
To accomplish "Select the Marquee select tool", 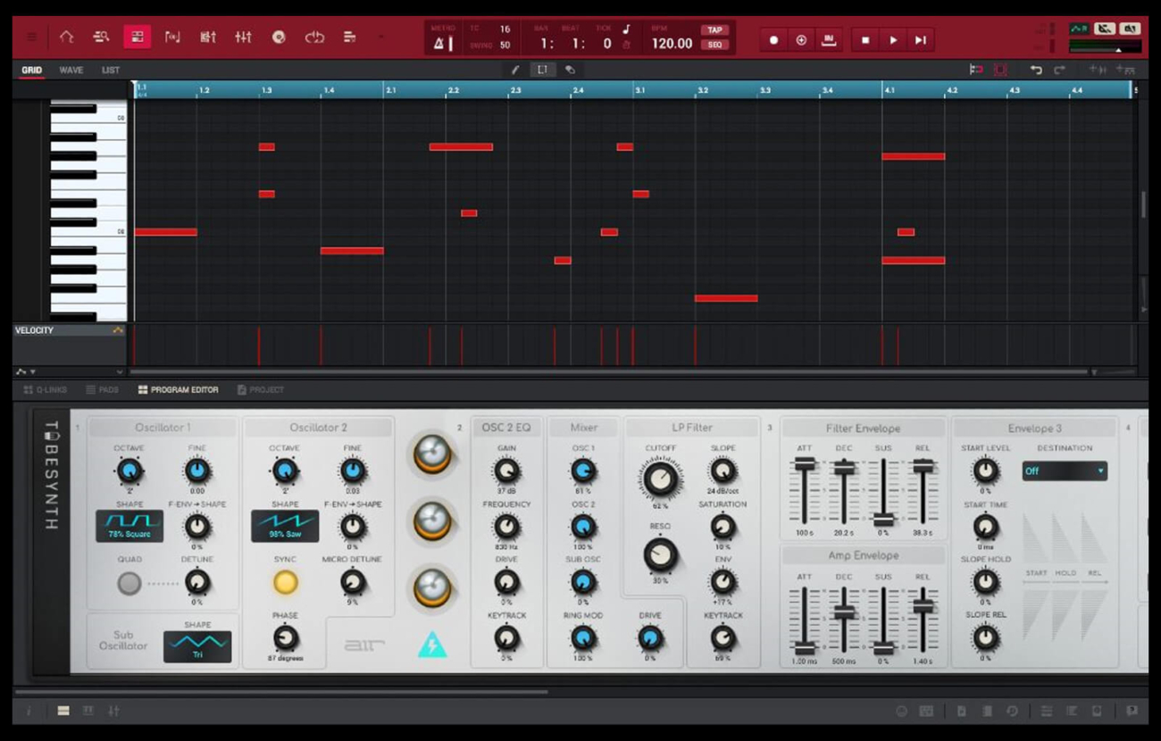I will coord(542,70).
